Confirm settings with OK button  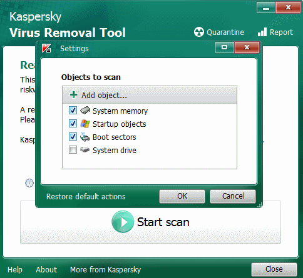[182, 196]
